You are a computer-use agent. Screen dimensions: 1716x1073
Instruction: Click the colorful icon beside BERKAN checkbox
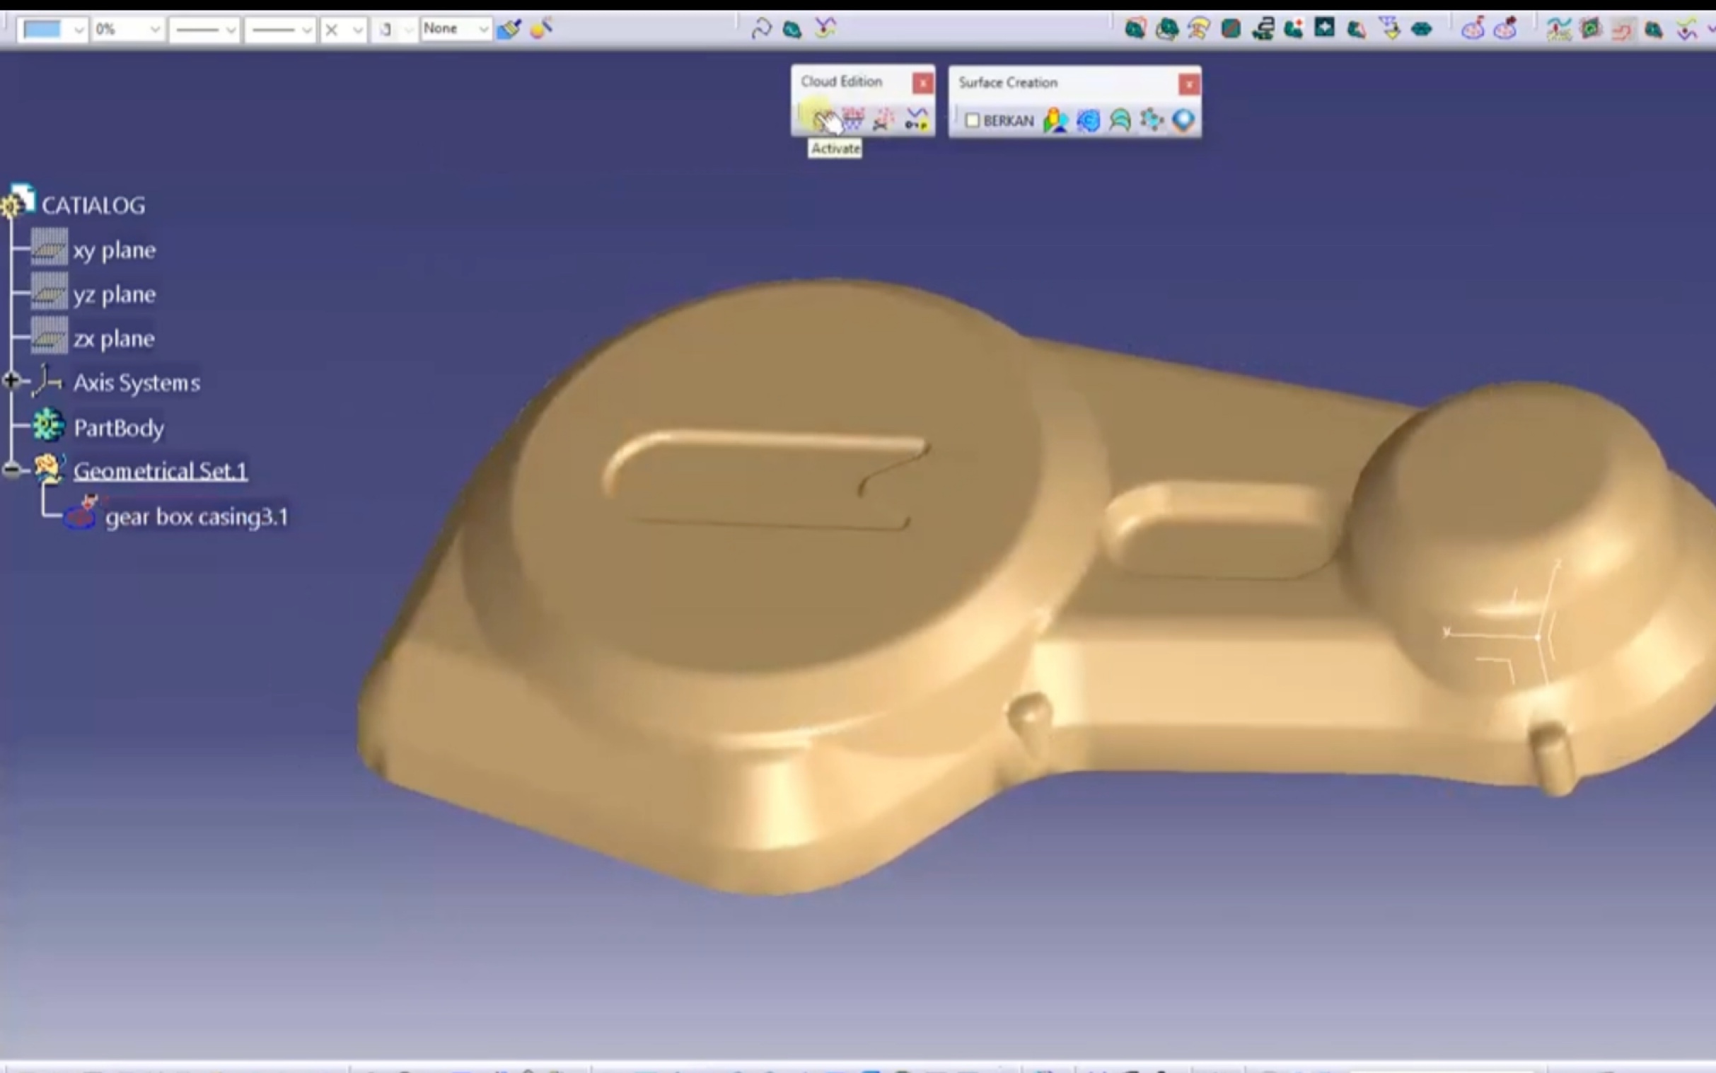[1055, 121]
